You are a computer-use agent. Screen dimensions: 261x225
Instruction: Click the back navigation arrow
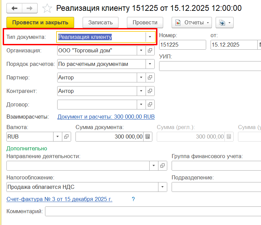(15, 8)
